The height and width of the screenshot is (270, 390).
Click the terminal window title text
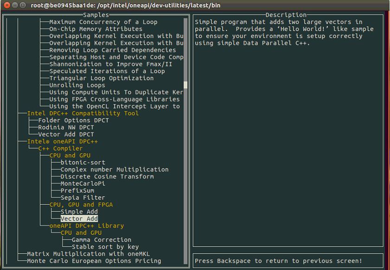(x=125, y=5)
